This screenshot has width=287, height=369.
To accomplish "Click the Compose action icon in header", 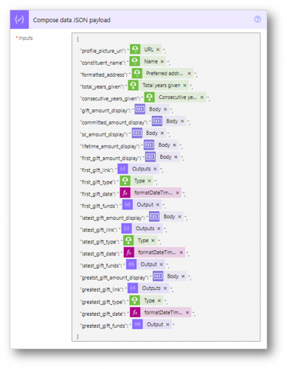I will pyautogui.click(x=19, y=19).
